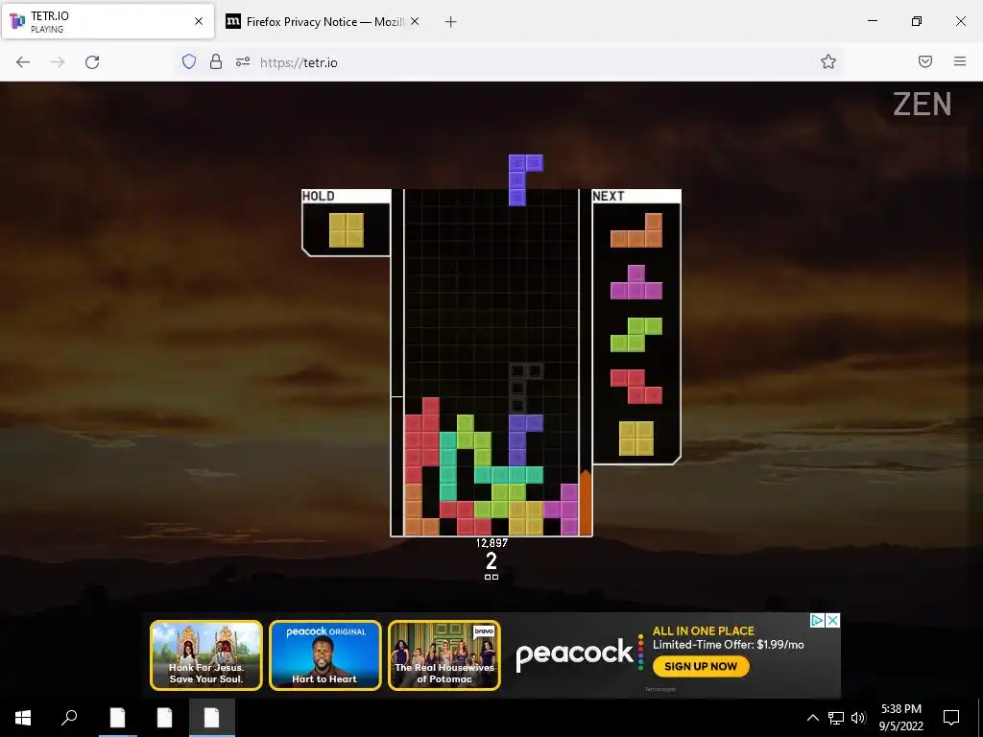Open tracking protection shield panel
Viewport: 983px width, 737px height.
click(189, 61)
